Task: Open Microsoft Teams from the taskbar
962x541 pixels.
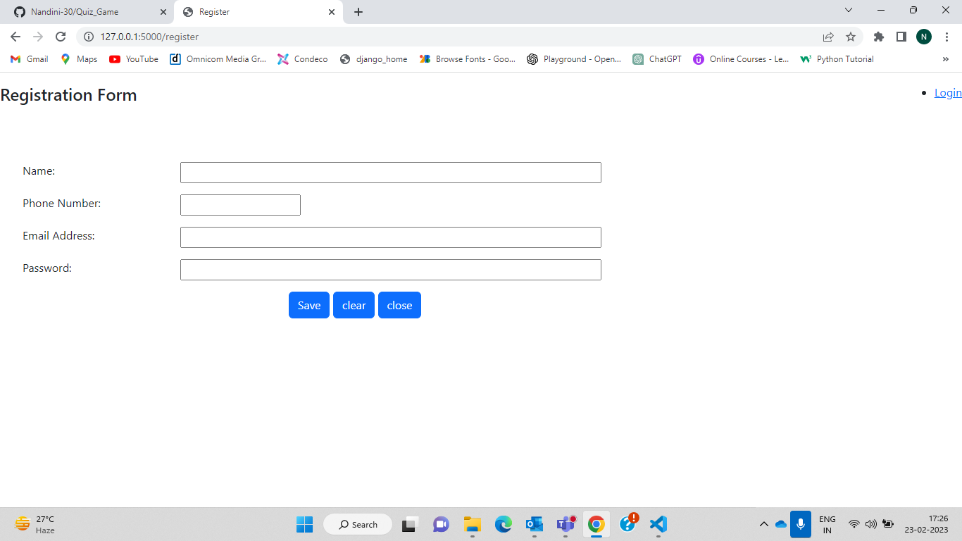Action: tap(566, 524)
